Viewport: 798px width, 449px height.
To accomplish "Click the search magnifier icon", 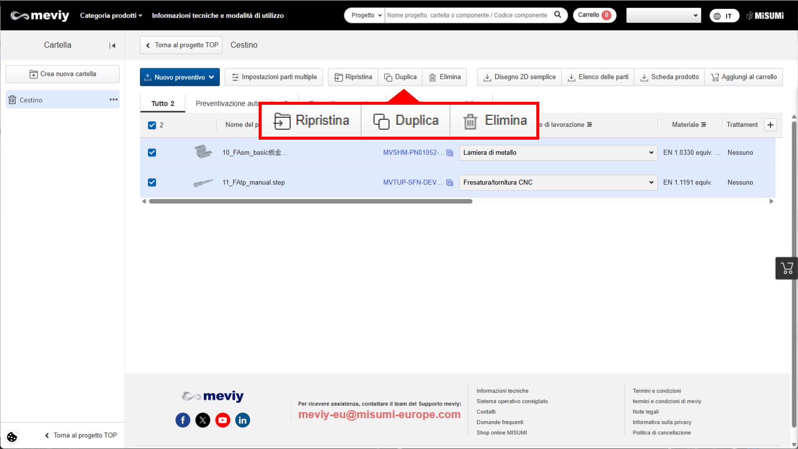I will (x=558, y=15).
